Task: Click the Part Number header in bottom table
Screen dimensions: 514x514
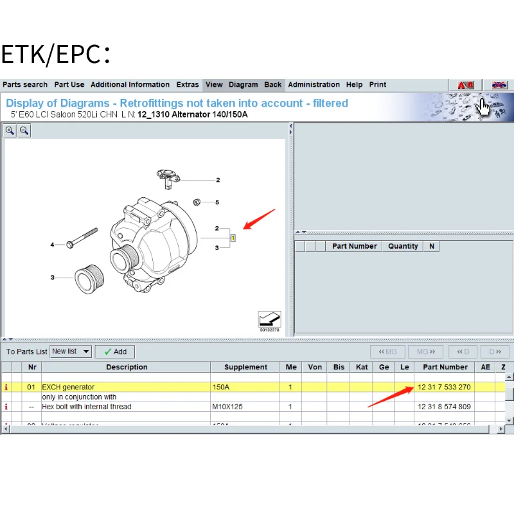Action: (445, 367)
